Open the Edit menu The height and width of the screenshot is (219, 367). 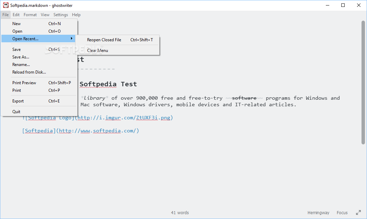point(16,14)
